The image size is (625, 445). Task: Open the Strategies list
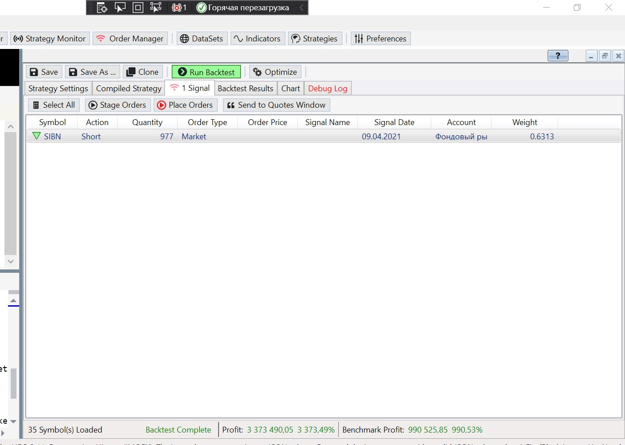(x=315, y=39)
